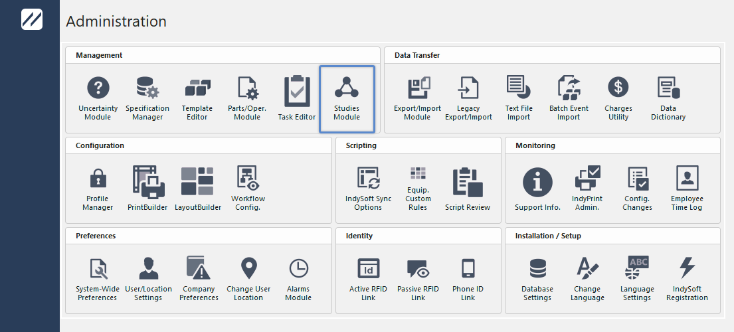This screenshot has height=332, width=734.
Task: Show Support Info.
Action: point(537,189)
